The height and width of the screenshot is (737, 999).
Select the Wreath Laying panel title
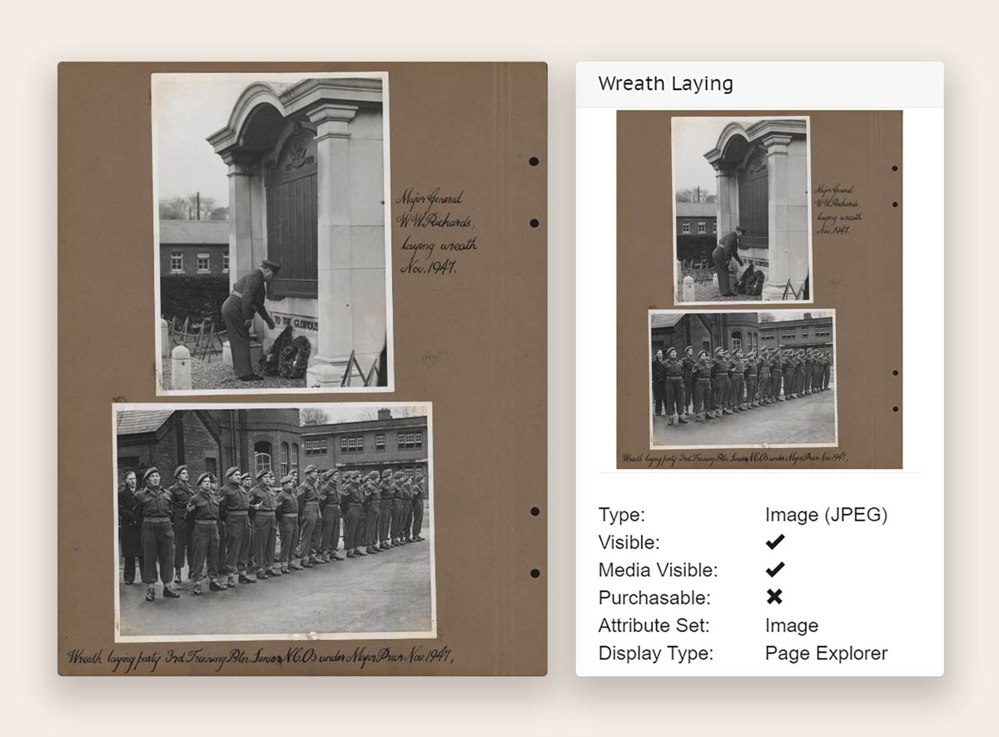pyautogui.click(x=665, y=84)
